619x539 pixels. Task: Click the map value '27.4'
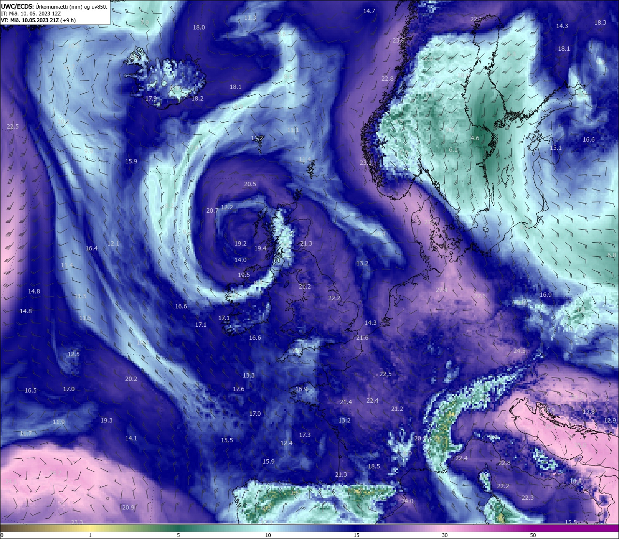[442, 290]
